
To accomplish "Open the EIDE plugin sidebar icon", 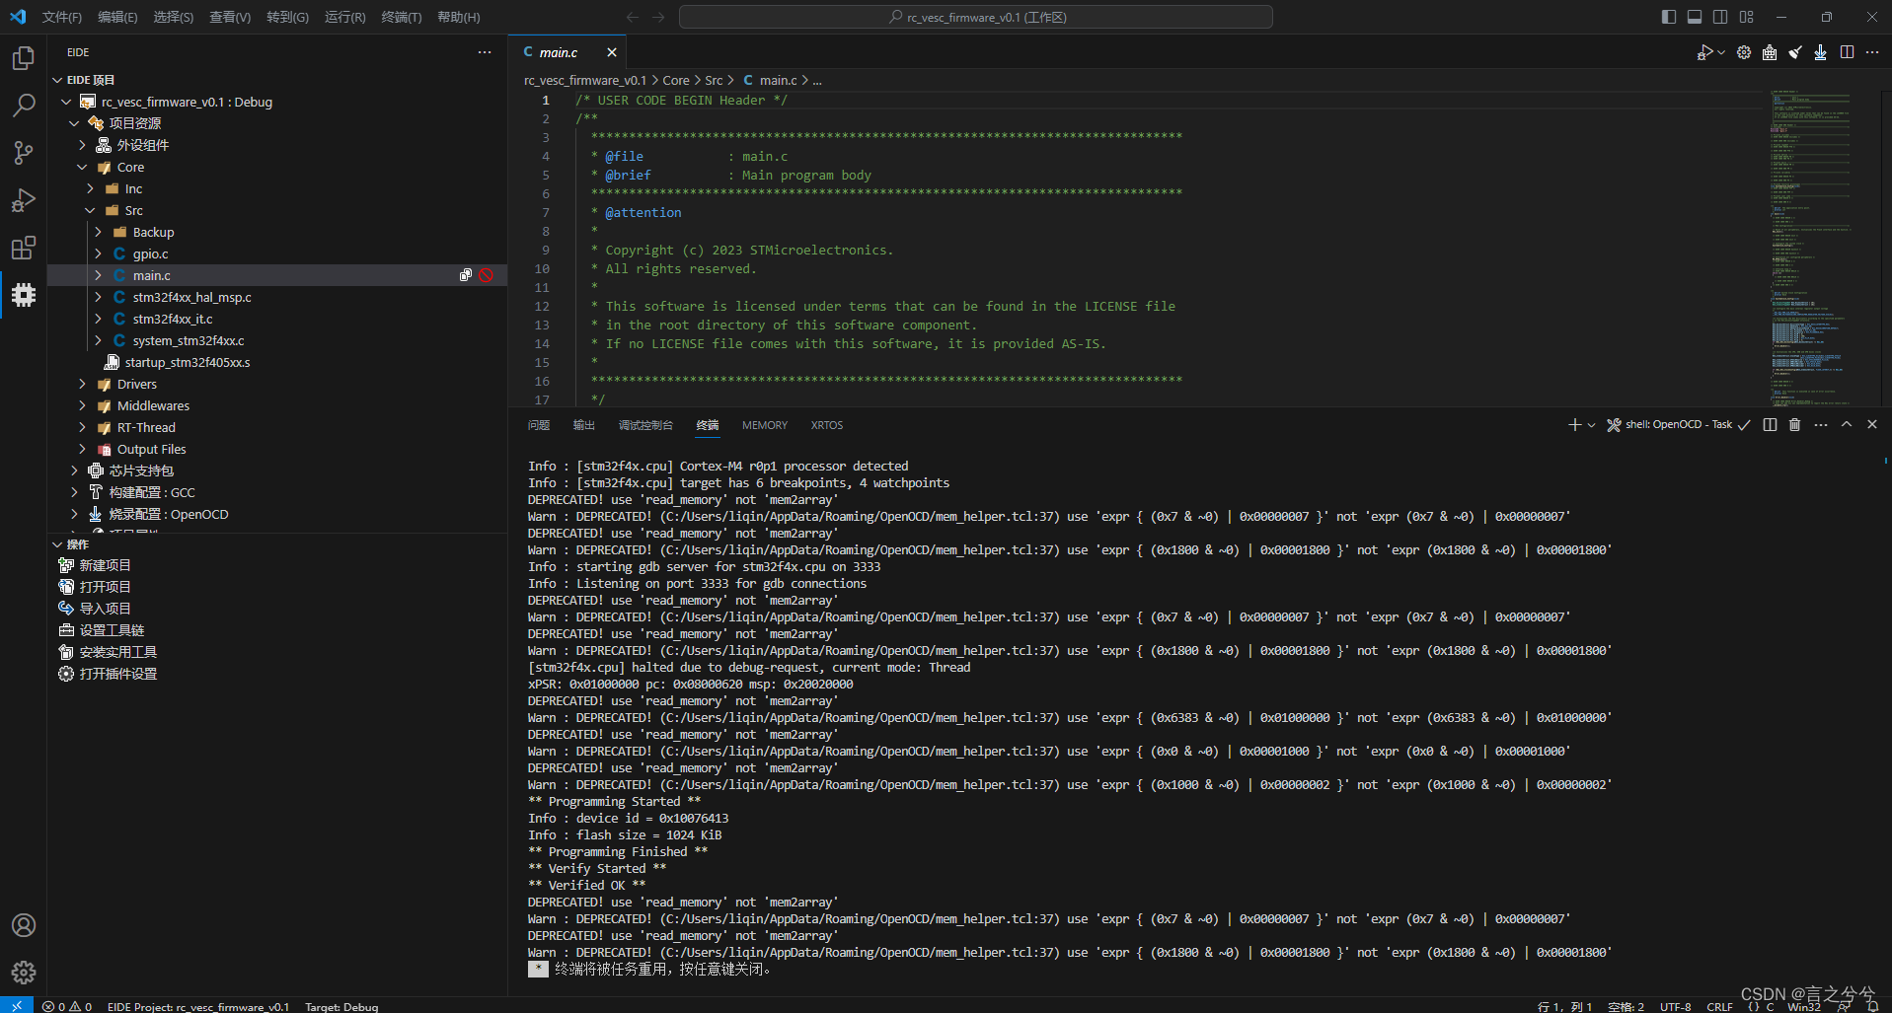I will click(23, 295).
